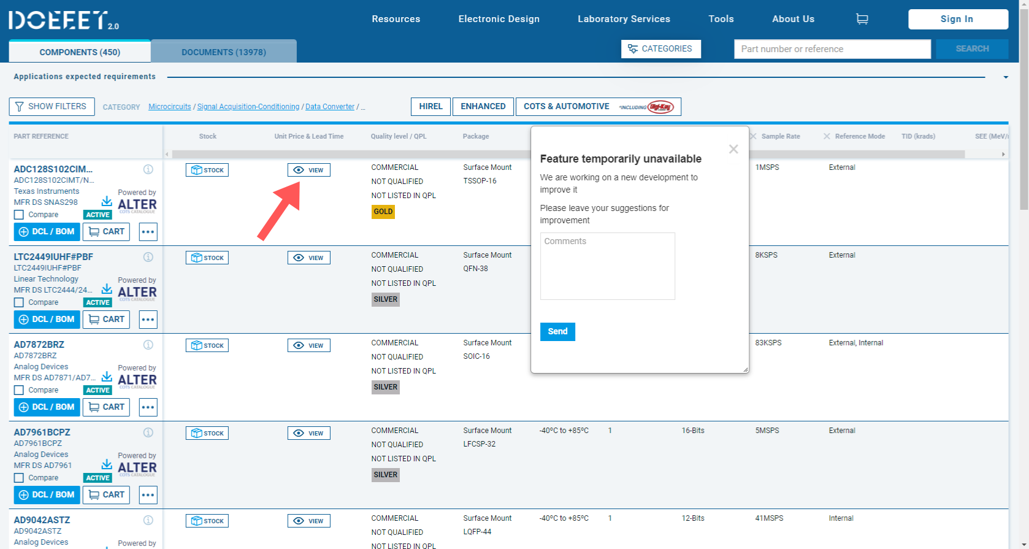Switch to the Documents (13978) tab
This screenshot has height=549, width=1029.
click(224, 52)
